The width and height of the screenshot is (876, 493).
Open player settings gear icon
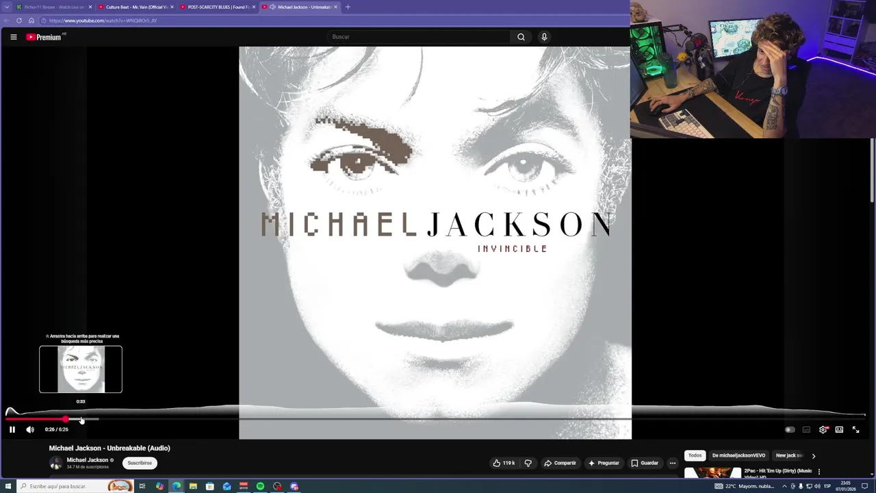coord(823,429)
